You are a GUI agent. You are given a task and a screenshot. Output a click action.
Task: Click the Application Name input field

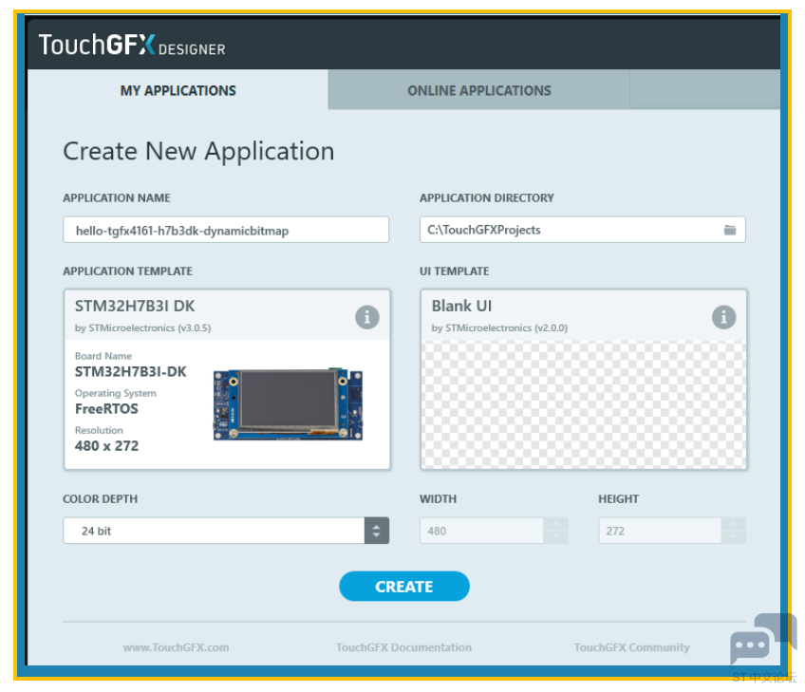tap(226, 230)
